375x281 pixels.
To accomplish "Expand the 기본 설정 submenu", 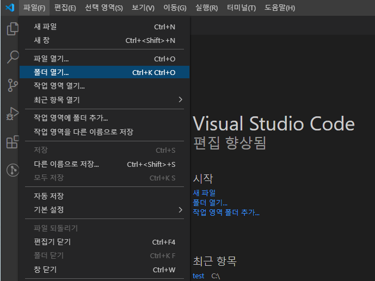I will coord(104,210).
